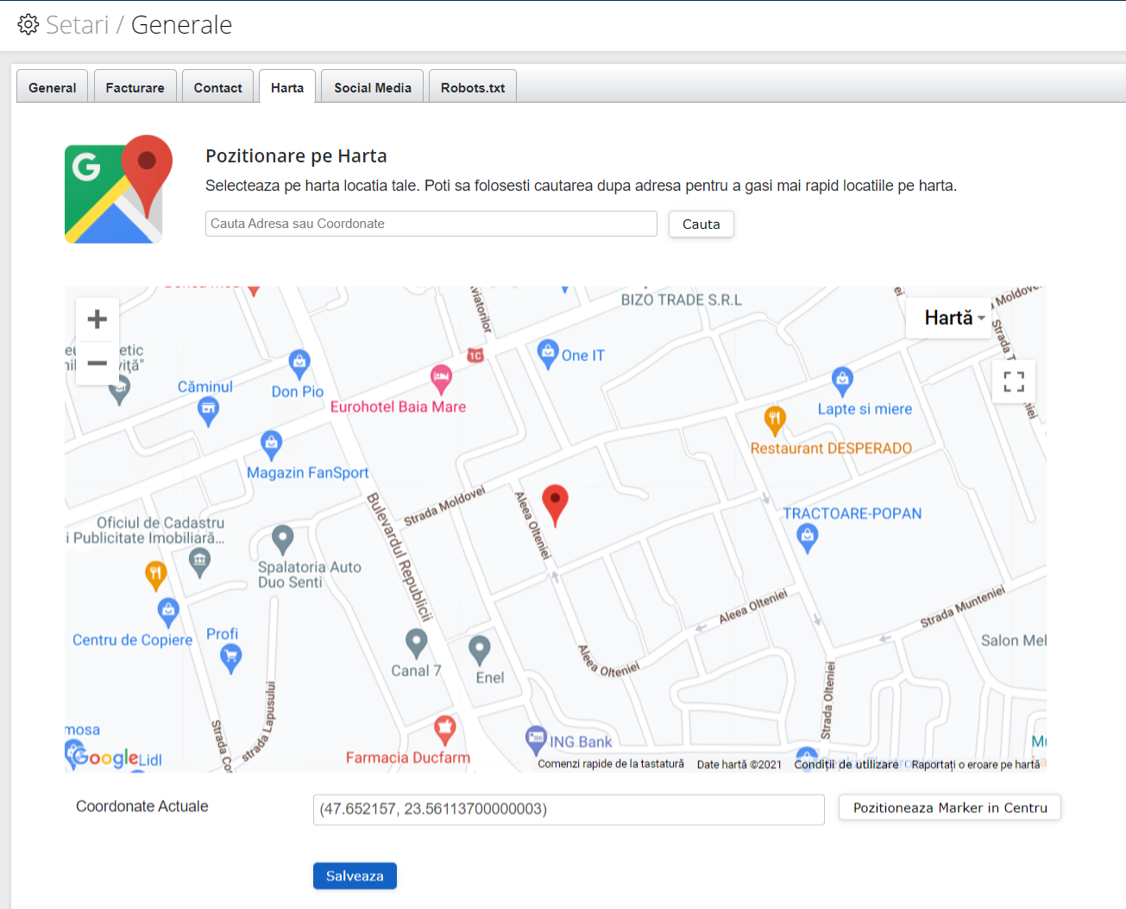Click Raportați o eroare pe hartă link
Viewport: 1126px width, 909px height.
[976, 765]
